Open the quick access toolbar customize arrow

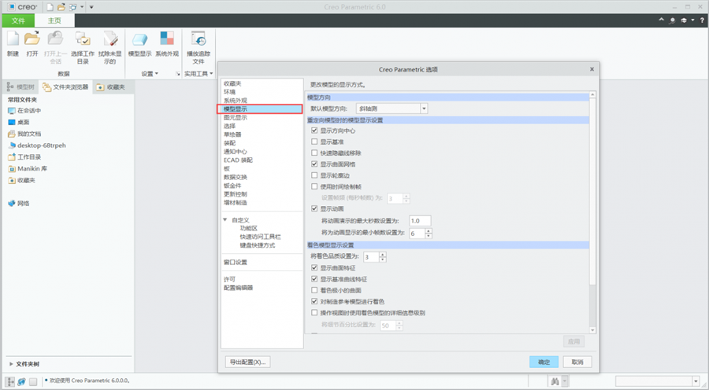coord(91,7)
